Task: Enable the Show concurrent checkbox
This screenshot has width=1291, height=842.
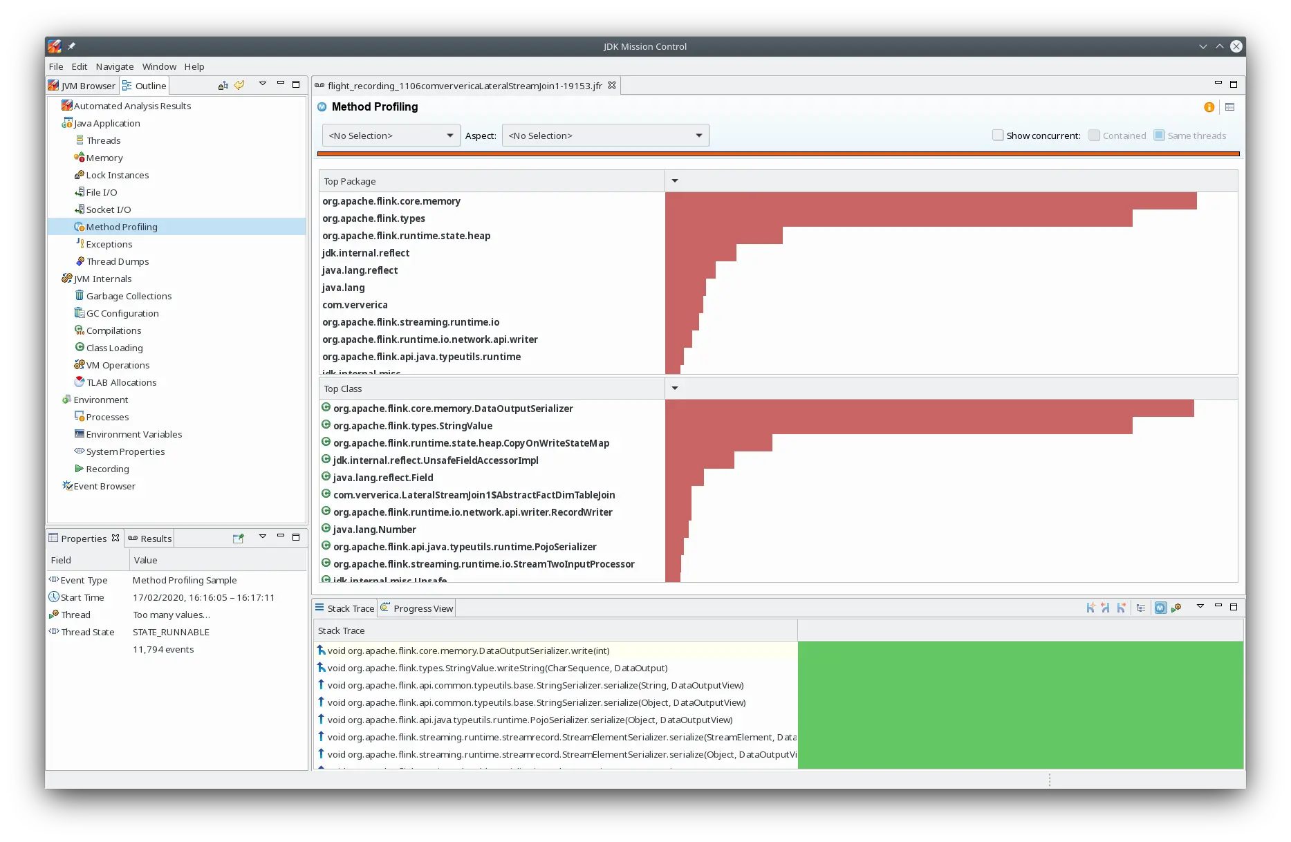Action: [x=998, y=135]
